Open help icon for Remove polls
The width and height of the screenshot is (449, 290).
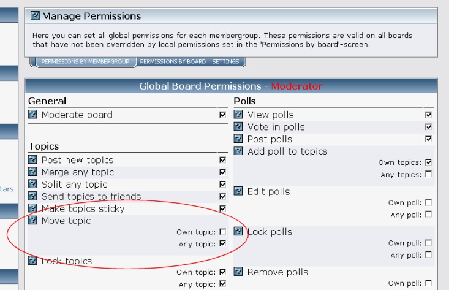pos(238,272)
